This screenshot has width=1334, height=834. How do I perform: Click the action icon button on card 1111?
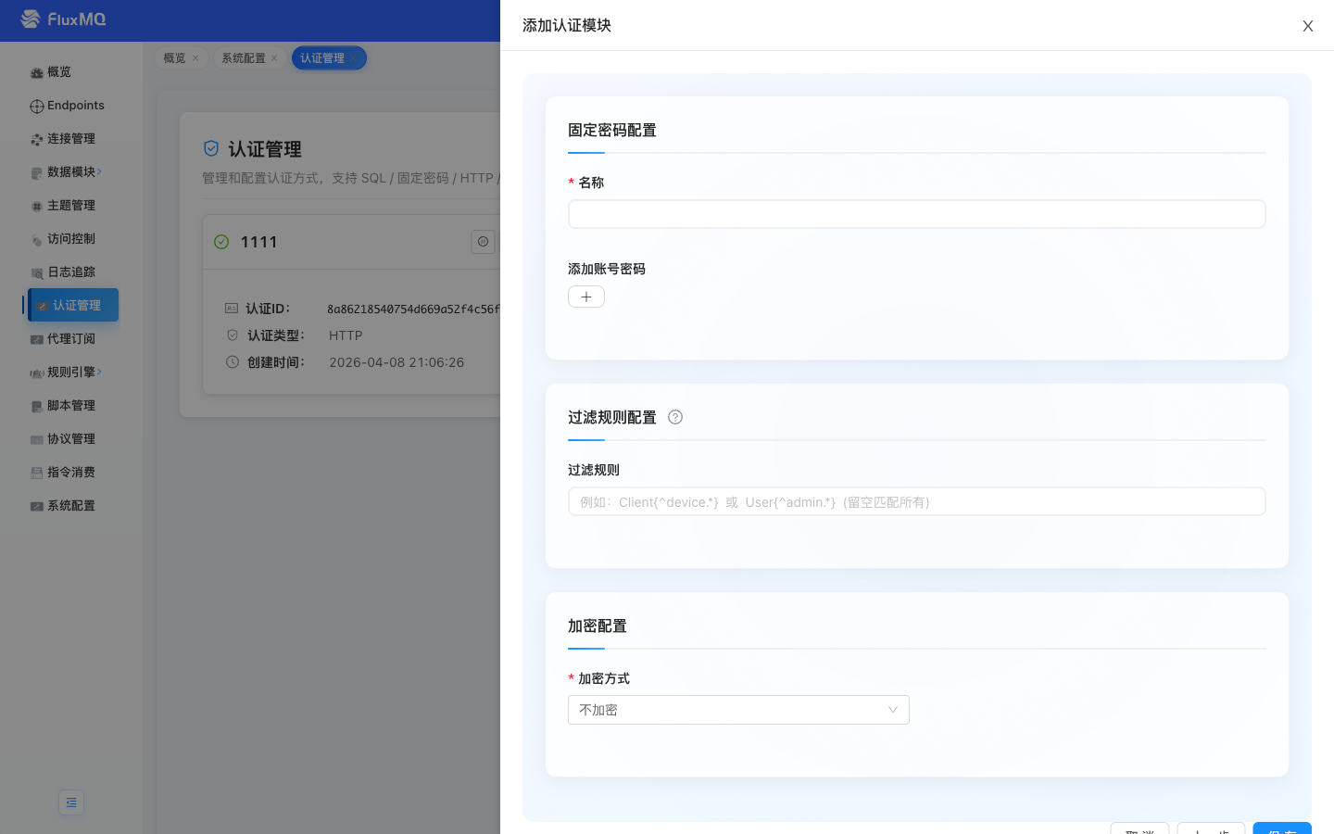[483, 242]
